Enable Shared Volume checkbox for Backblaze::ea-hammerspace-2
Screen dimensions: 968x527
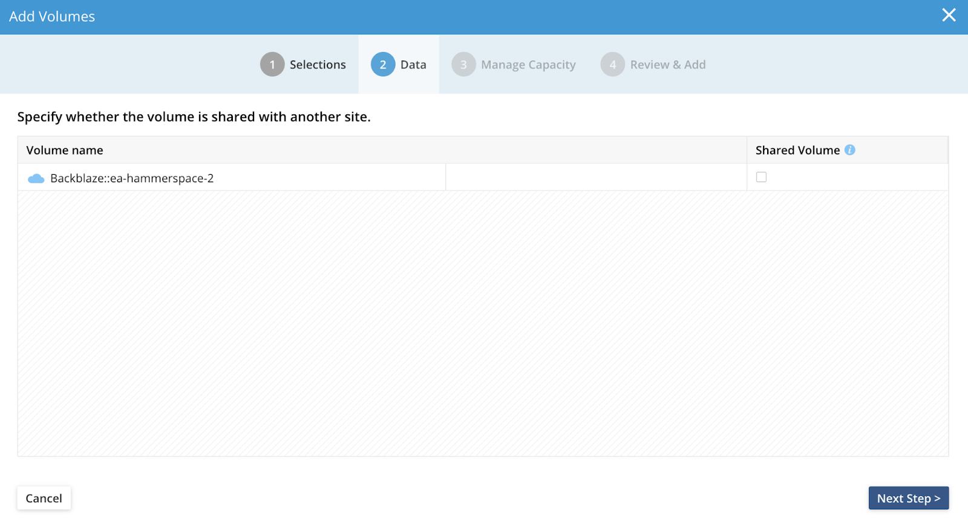click(x=761, y=177)
